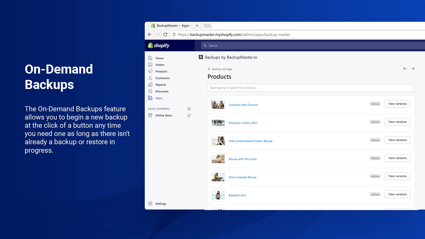Screen dimensions: 425x239
Task: Click Blouse with Pin-tucks thumbnail
Action: point(218,159)
